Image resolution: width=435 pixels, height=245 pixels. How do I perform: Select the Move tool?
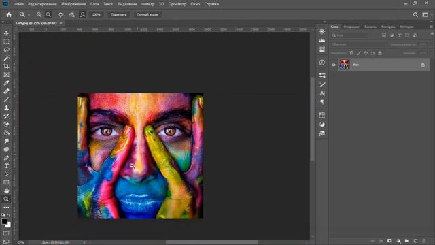[6, 33]
